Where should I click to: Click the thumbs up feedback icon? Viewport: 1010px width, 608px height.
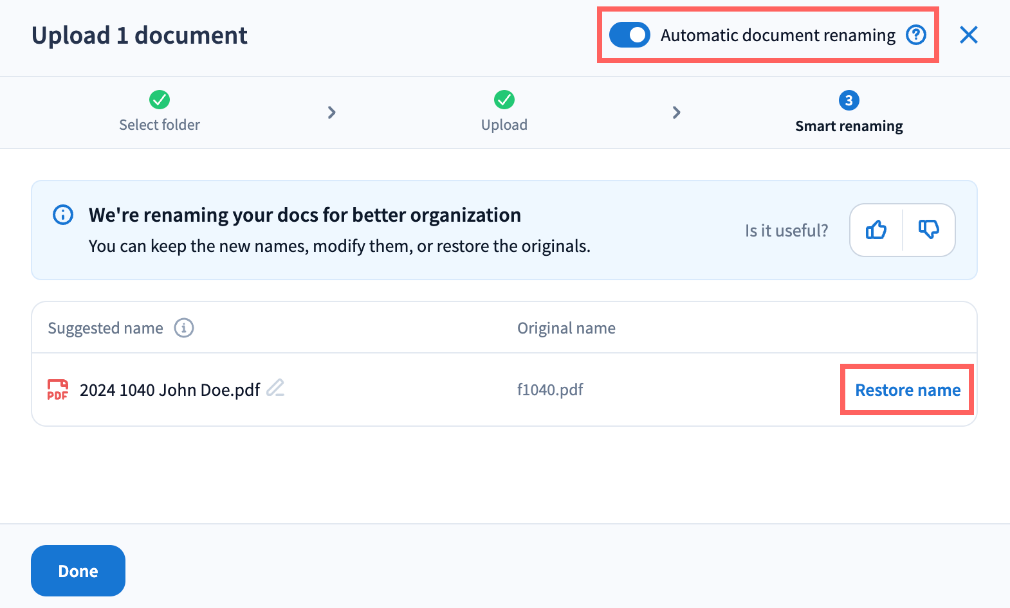point(876,230)
